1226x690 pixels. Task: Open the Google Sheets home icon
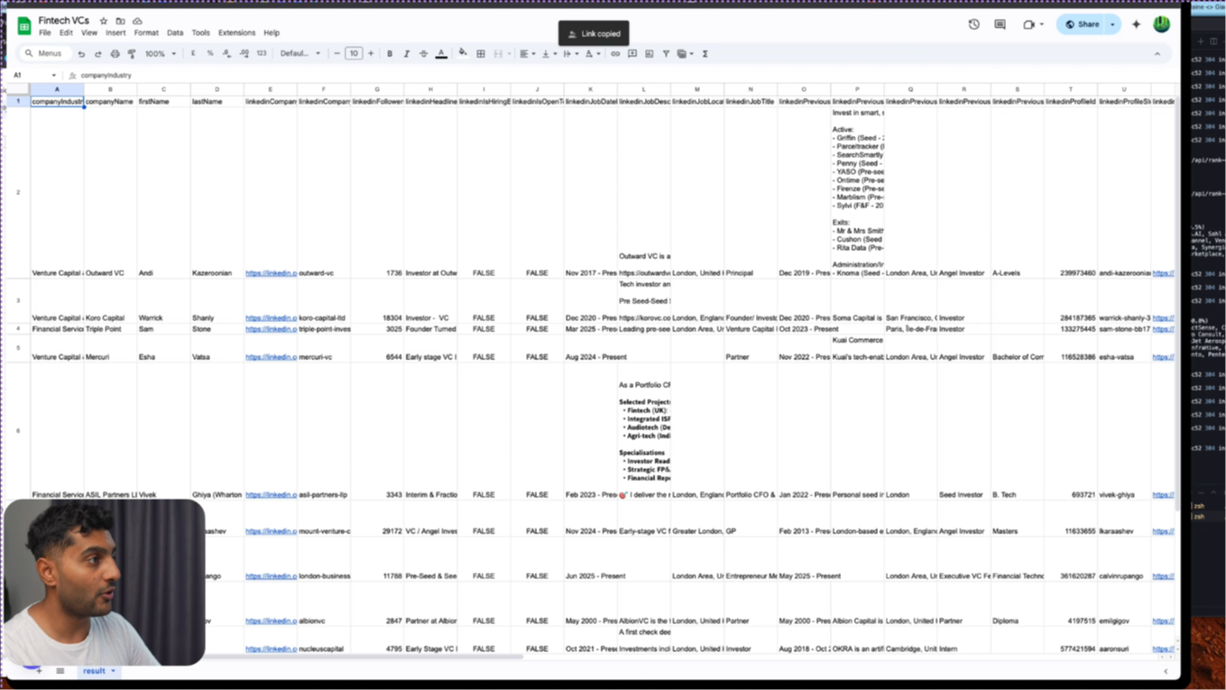click(24, 26)
